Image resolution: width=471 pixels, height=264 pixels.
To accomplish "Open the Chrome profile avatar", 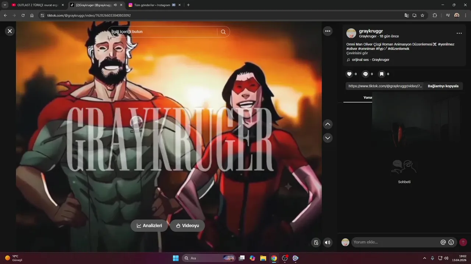I will tap(457, 15).
